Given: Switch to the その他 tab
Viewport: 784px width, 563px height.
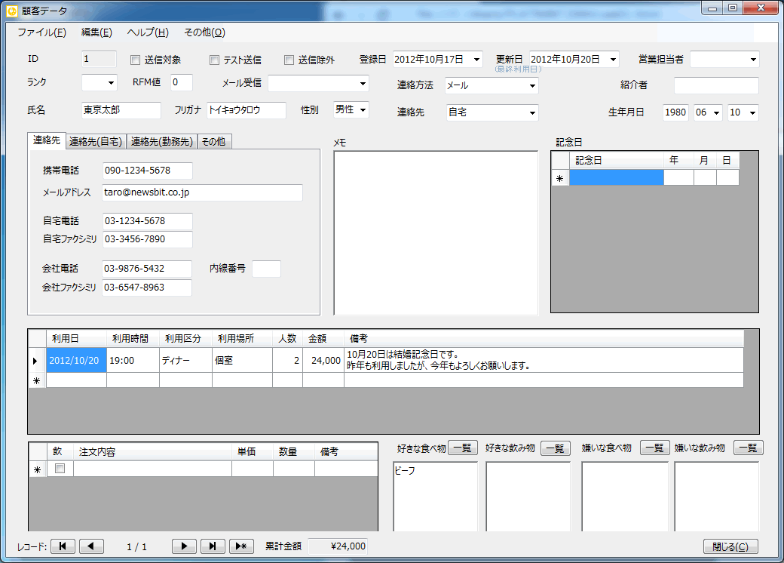Looking at the screenshot, I should click(x=213, y=142).
